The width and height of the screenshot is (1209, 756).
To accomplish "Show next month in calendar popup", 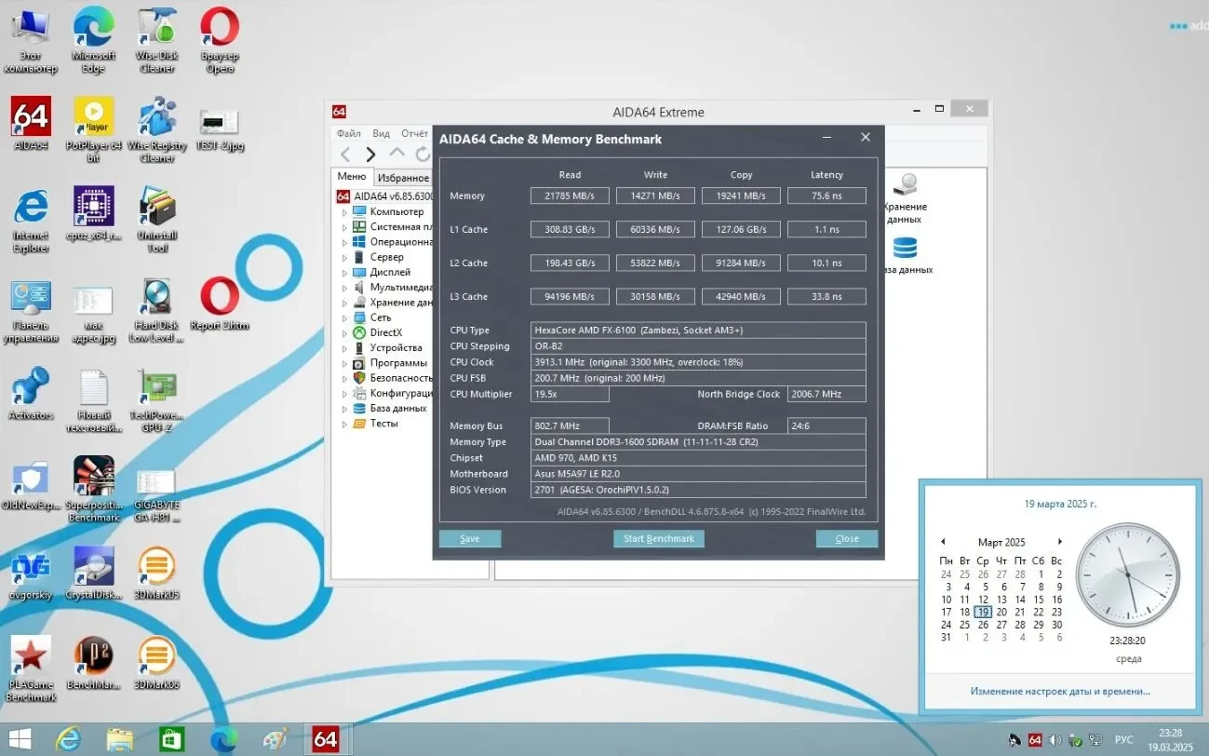I will coord(1059,542).
